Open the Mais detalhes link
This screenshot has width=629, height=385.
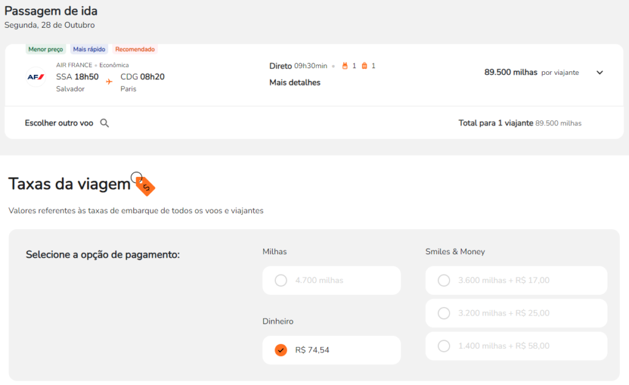click(295, 82)
